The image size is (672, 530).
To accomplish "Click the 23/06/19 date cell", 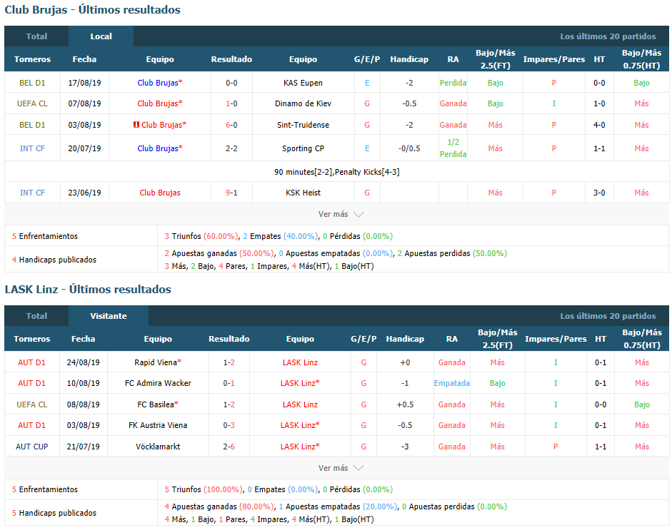I will point(84,193).
